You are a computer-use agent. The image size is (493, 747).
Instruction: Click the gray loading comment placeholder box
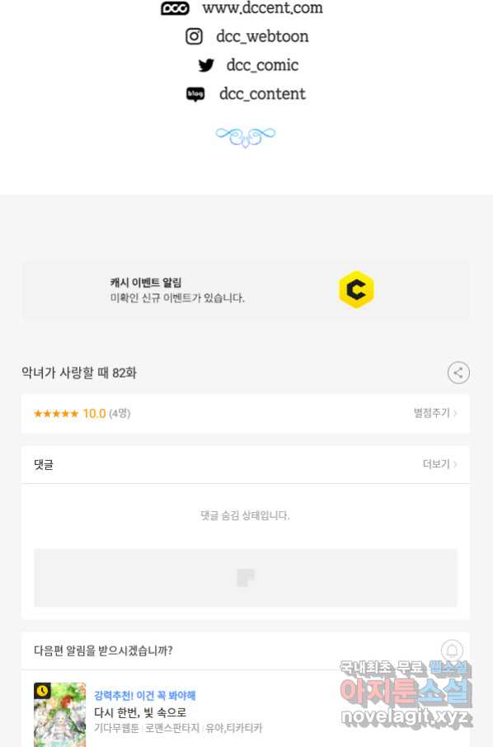click(x=246, y=577)
